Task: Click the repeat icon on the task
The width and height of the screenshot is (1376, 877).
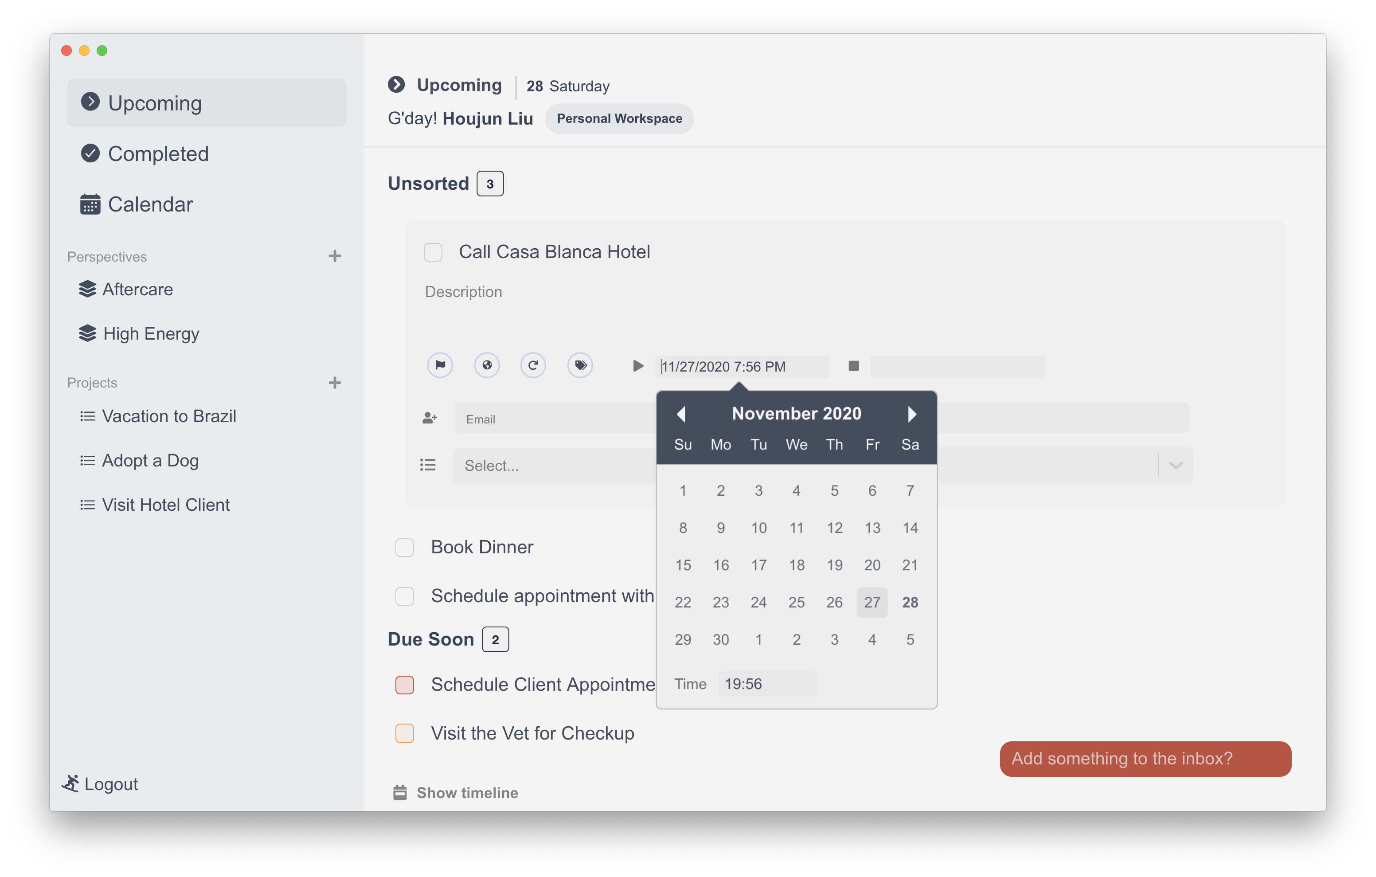Action: 533,365
